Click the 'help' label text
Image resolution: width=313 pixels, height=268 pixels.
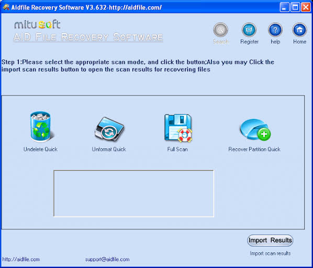(275, 42)
